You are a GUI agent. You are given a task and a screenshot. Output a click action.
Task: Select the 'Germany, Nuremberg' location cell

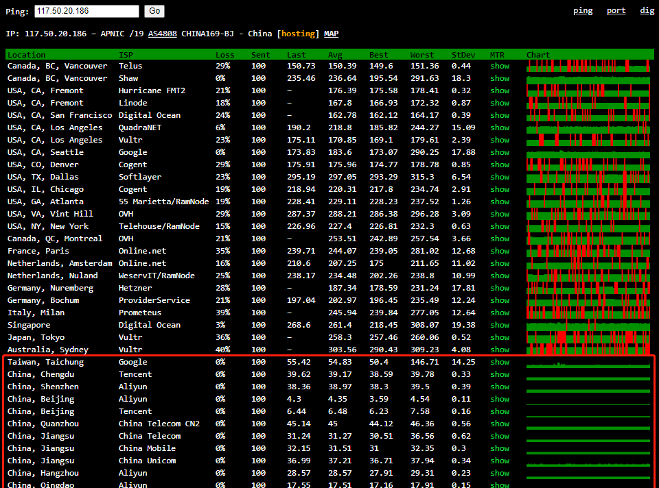point(50,288)
